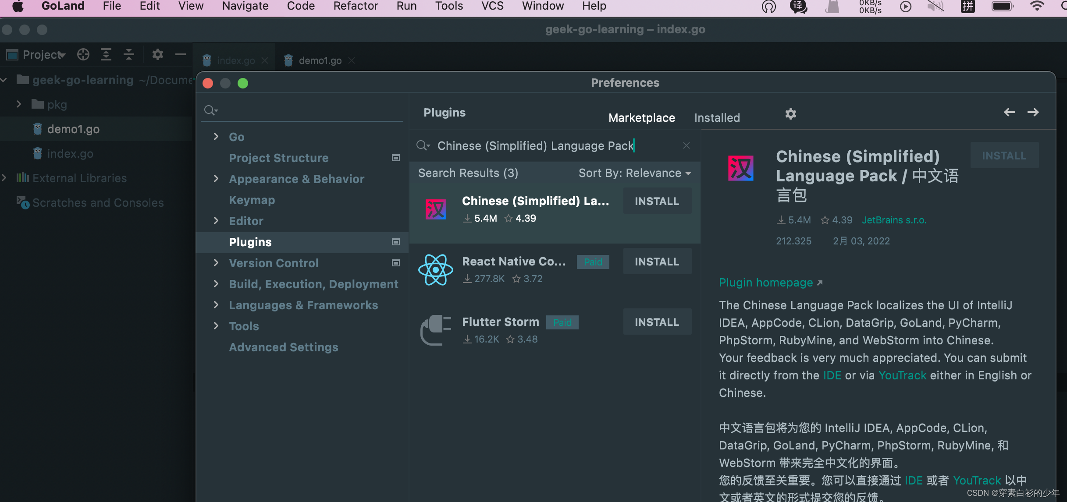1067x502 pixels.
Task: Open the Refactor menu
Action: click(355, 6)
